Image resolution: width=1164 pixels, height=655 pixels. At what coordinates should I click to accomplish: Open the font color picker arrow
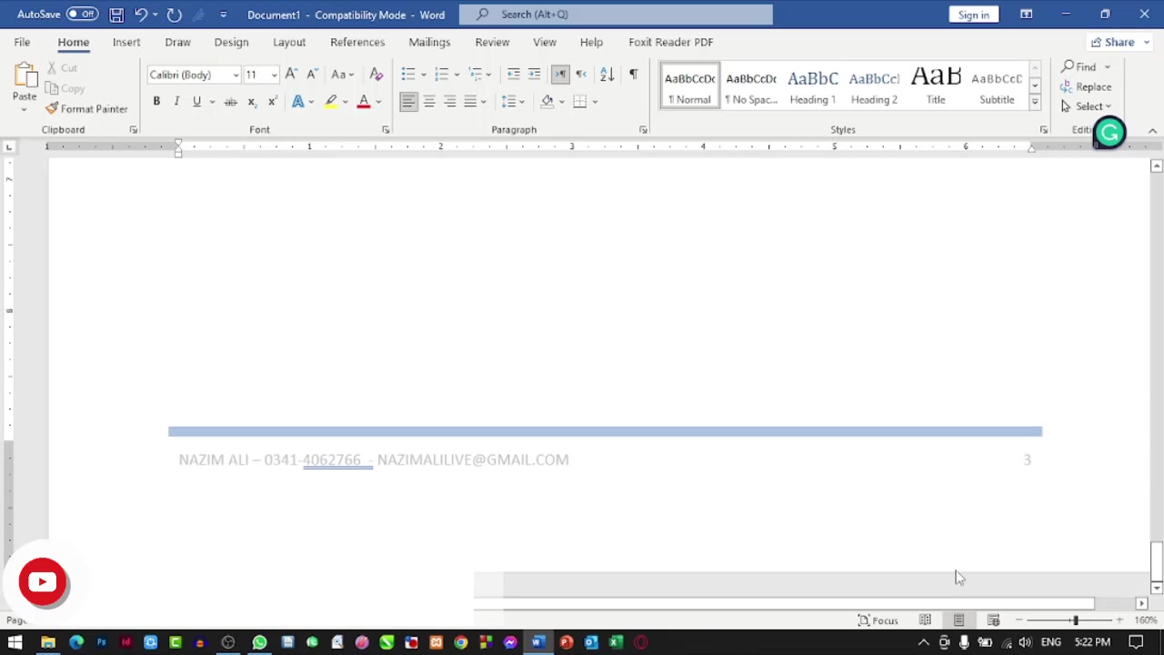click(378, 101)
